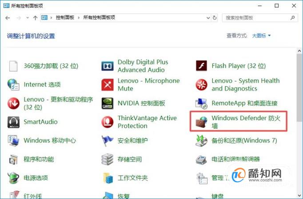Screen dimensions: 303x199
Task: Open the 电源选项 link
Action: pyautogui.click(x=36, y=178)
